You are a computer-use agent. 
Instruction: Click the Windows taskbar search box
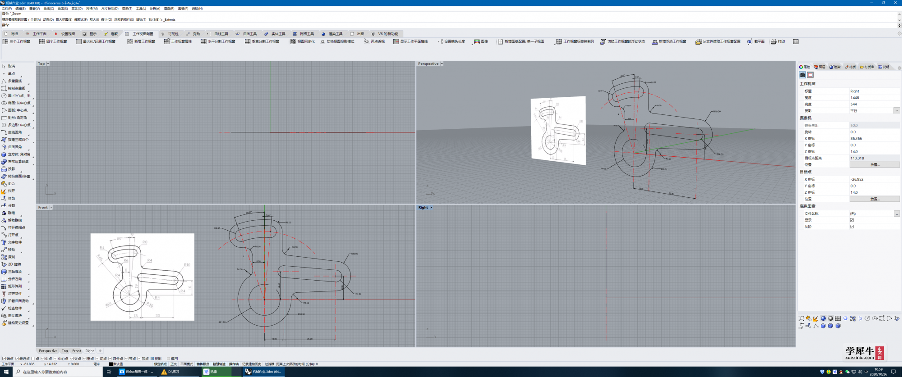pyautogui.click(x=57, y=372)
